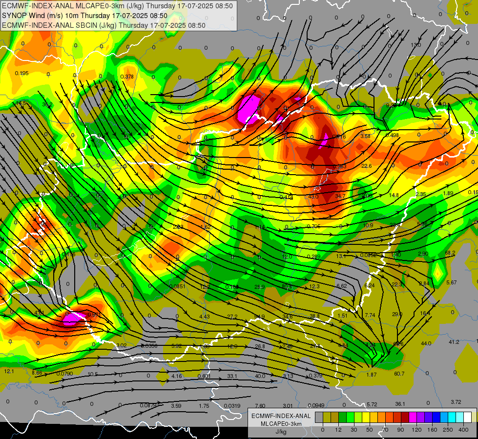
Task: Click the map value 38.8
Action: coord(314,316)
